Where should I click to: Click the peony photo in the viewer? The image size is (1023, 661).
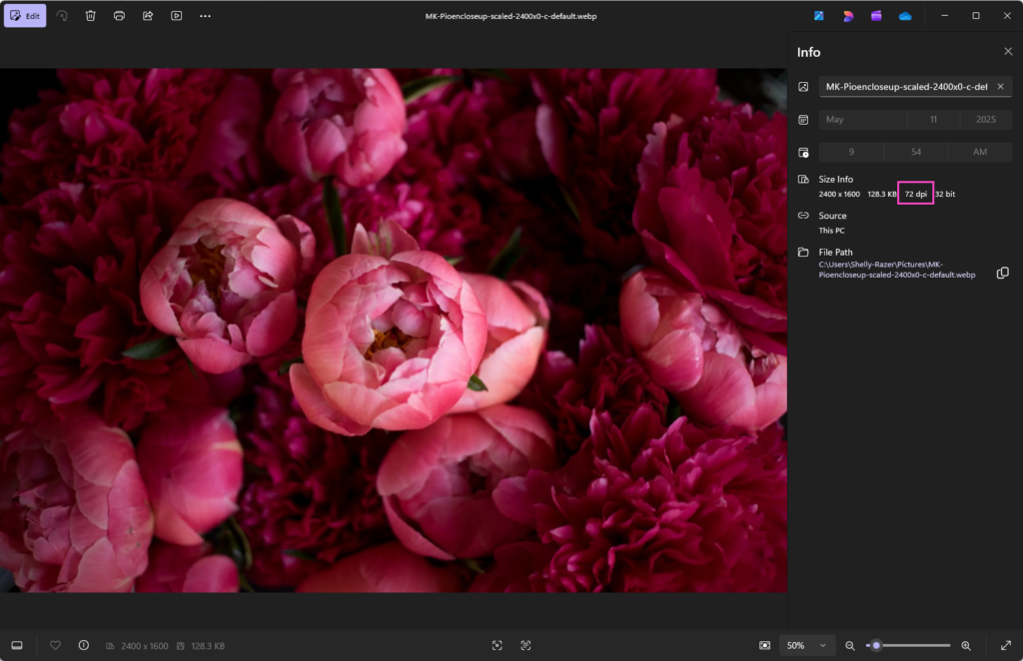pyautogui.click(x=394, y=330)
